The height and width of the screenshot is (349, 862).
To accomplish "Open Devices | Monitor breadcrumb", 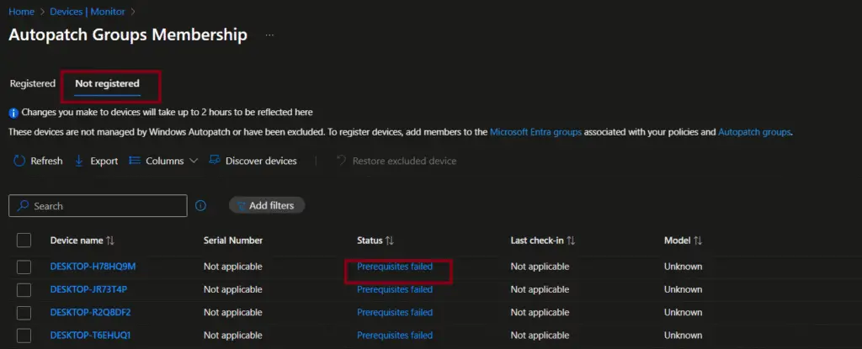I will tap(88, 11).
